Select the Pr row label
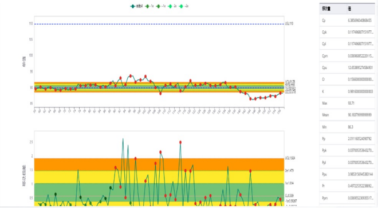Viewport: 378px width, 208px height. pyautogui.click(x=323, y=186)
